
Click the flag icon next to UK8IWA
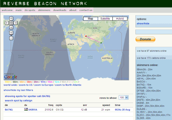[26, 109]
